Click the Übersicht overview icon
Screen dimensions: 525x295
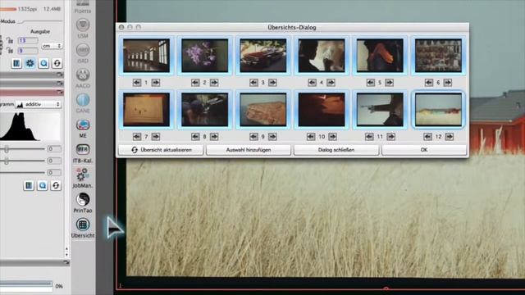[x=82, y=225]
